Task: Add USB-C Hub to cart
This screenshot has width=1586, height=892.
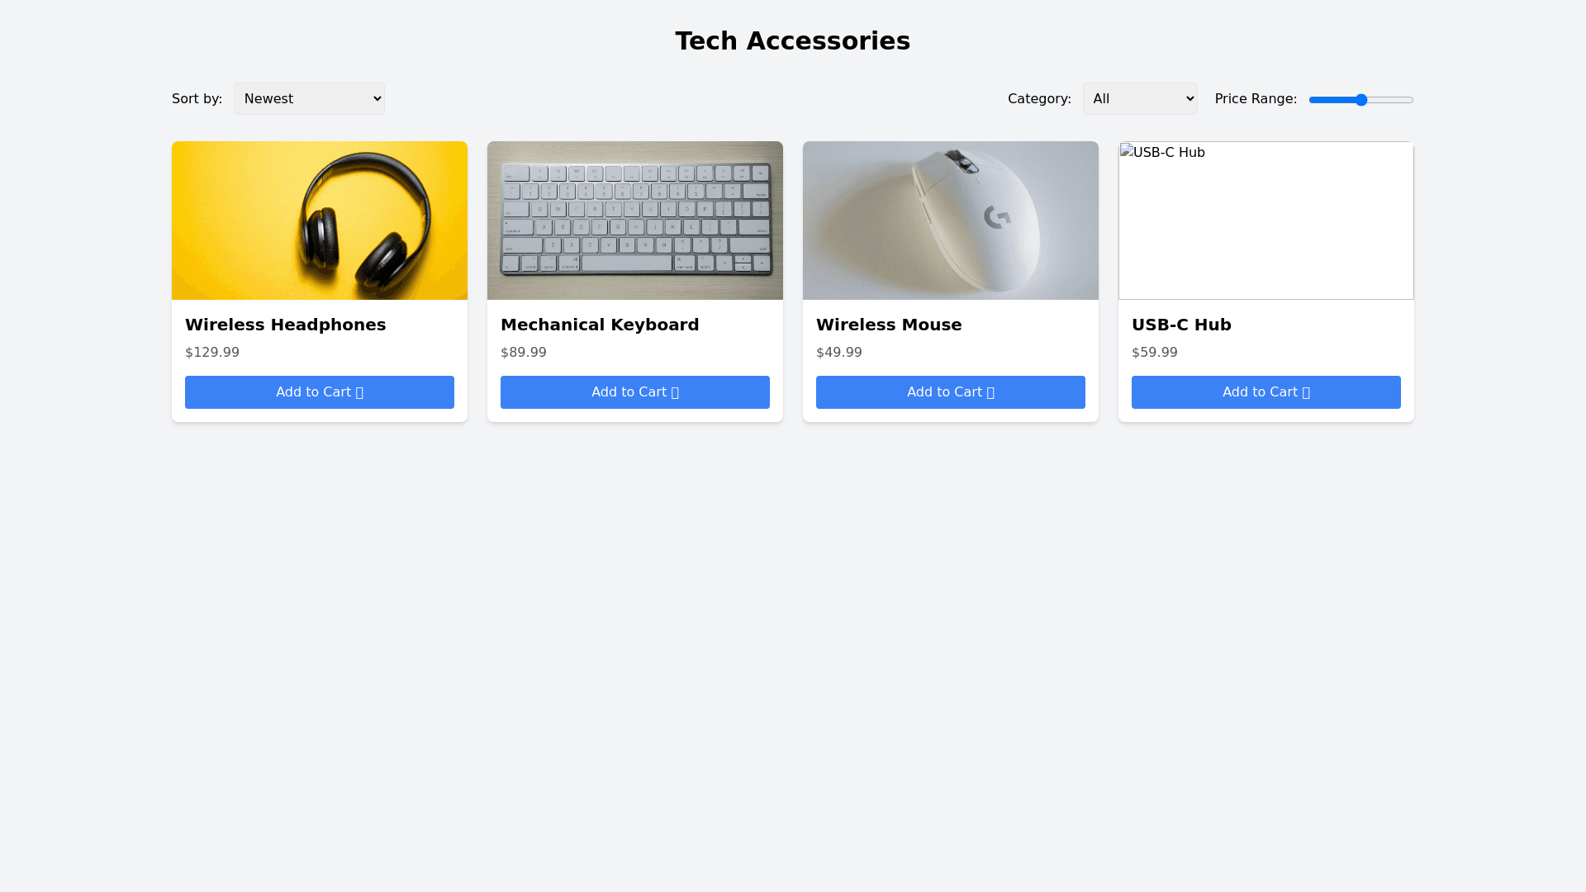Action: click(1266, 392)
